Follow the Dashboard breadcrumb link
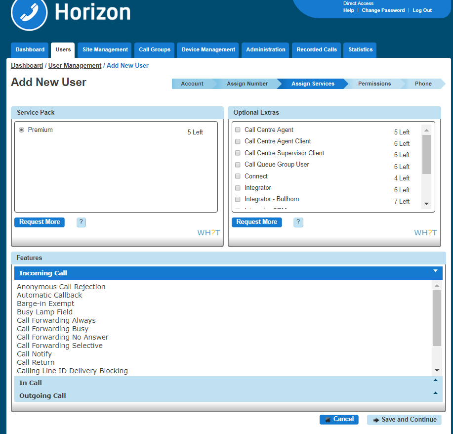 pyautogui.click(x=27, y=66)
